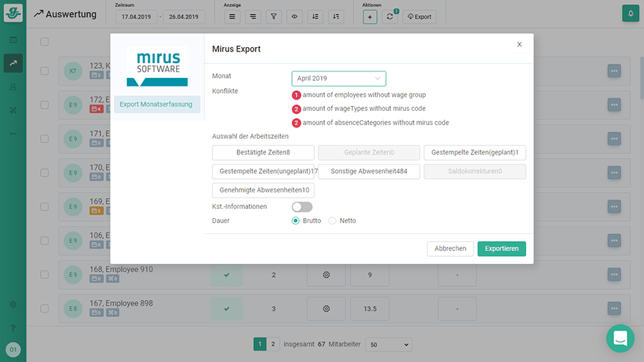
Task: Click the Abbrechen button
Action: [450, 249]
